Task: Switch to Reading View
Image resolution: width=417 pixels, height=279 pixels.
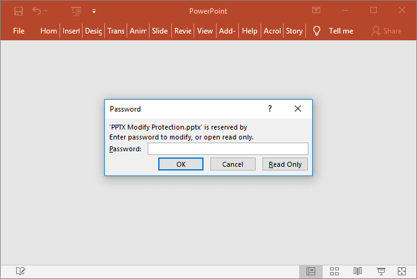Action: (358, 271)
